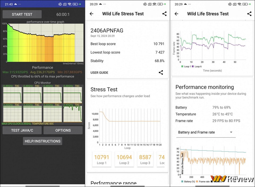The height and width of the screenshot is (187, 255).
Task: Tap battery indicator showing 40 in status bar
Action: tap(75, 4)
